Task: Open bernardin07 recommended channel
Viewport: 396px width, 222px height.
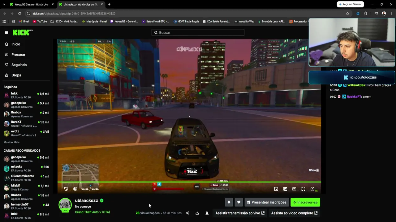Action: coord(26,206)
